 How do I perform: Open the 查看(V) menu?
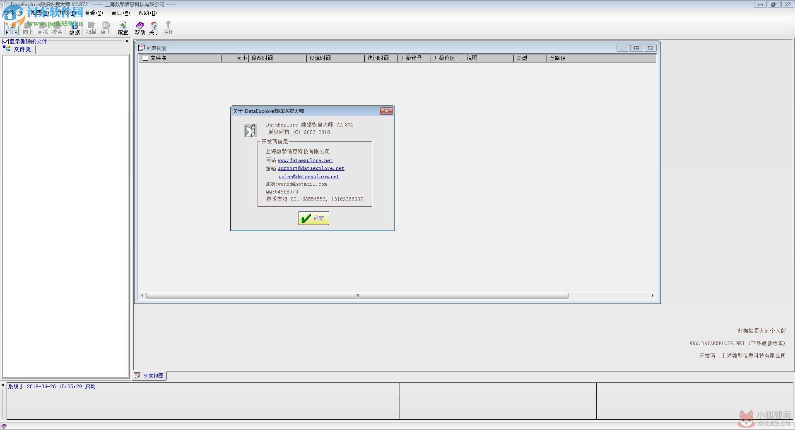point(94,13)
